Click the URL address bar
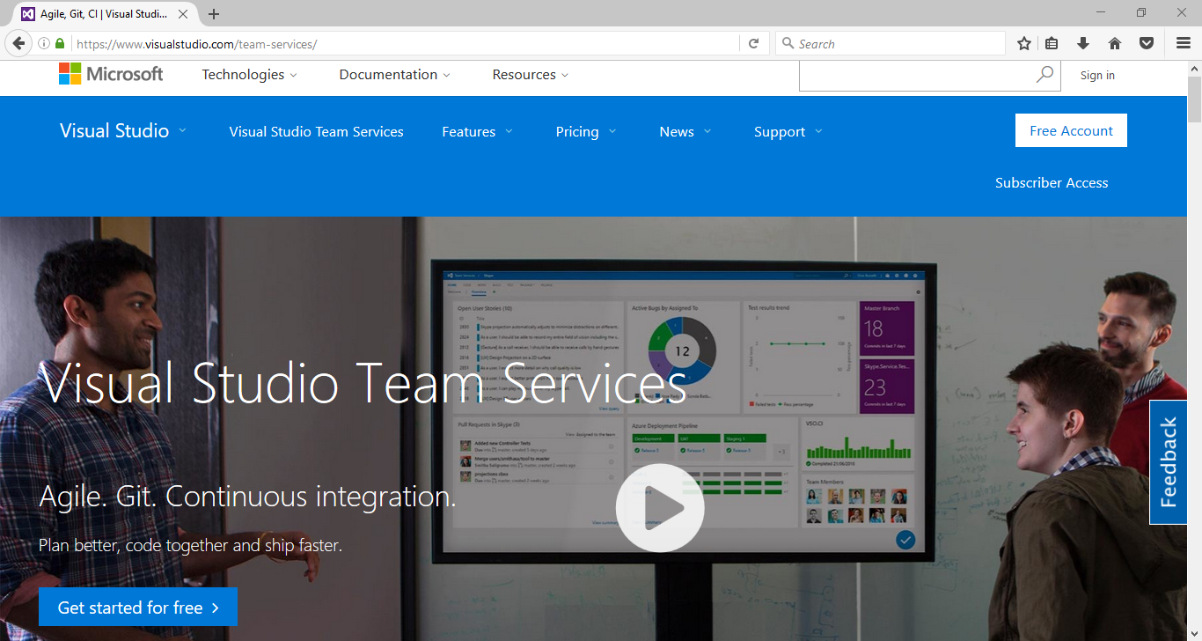Image resolution: width=1202 pixels, height=641 pixels. 405,43
